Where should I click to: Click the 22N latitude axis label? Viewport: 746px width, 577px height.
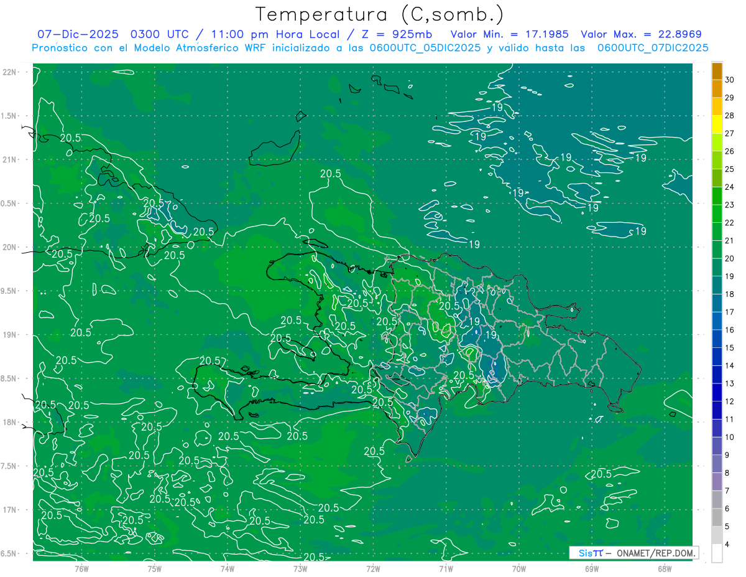point(11,72)
